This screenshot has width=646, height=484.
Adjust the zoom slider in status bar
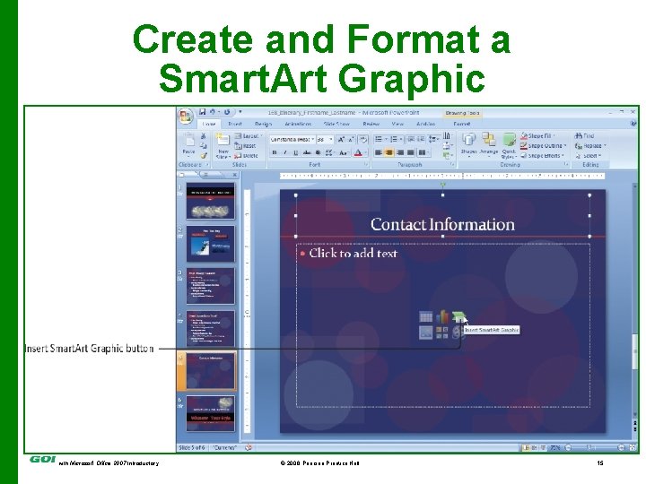click(x=590, y=447)
